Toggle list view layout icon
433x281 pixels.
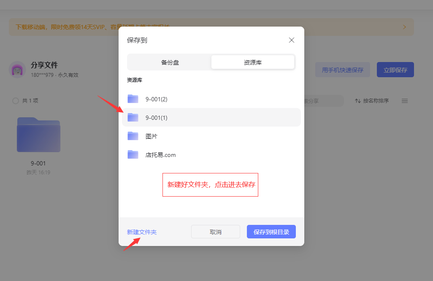pyautogui.click(x=404, y=101)
